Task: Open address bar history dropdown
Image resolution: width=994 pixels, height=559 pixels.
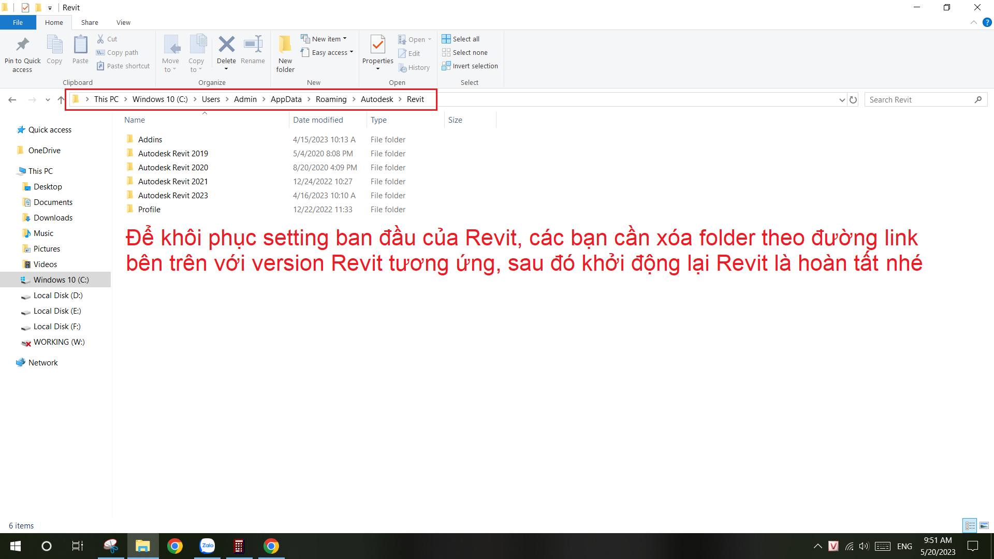Action: [x=842, y=99]
